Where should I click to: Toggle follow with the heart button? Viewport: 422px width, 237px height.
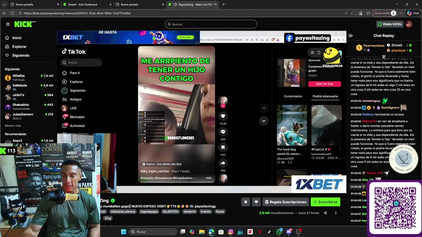256,202
